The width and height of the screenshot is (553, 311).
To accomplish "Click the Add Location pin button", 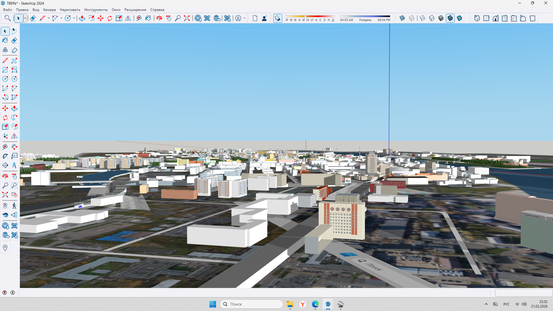I will (x=5, y=248).
